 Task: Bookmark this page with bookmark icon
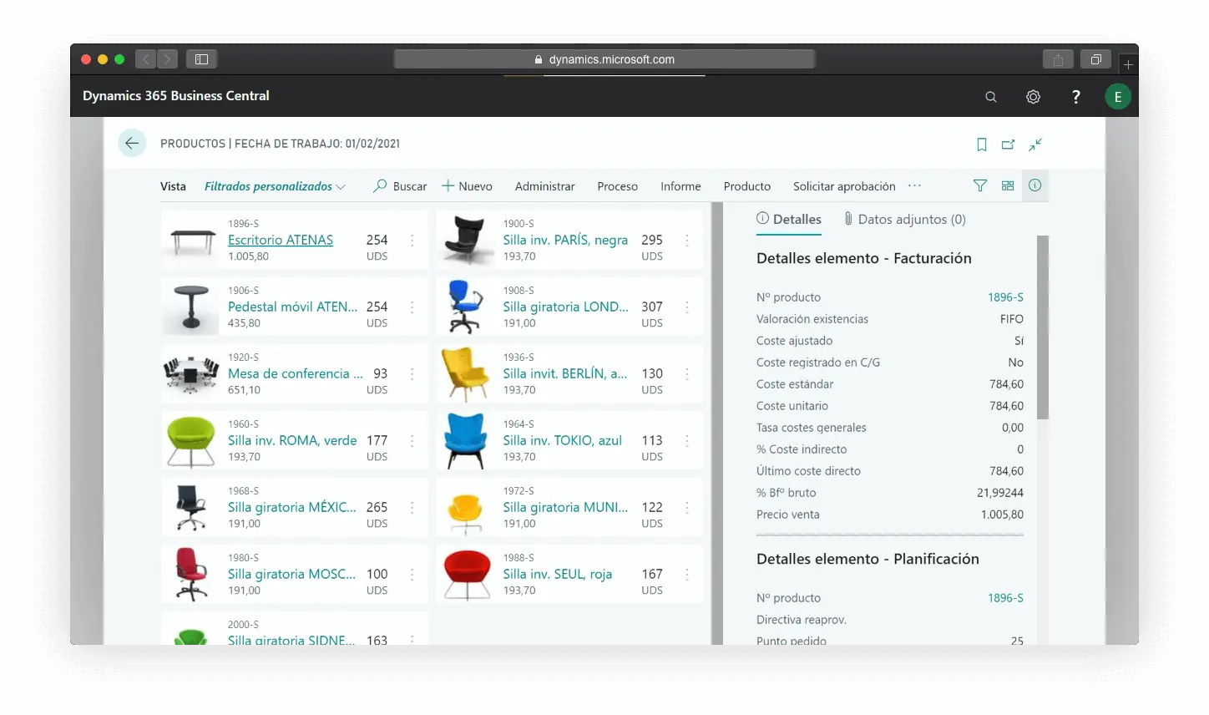coord(982,145)
